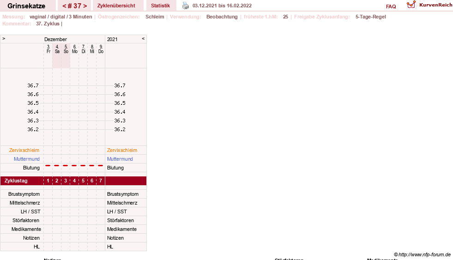
Task: Click the '>' arrow left of Dezember
Action: (4, 38)
